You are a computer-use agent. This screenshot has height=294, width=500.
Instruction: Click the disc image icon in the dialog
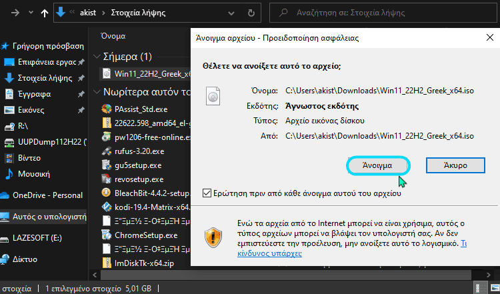click(213, 96)
